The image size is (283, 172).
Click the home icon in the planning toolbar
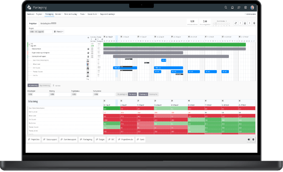click(245, 23)
